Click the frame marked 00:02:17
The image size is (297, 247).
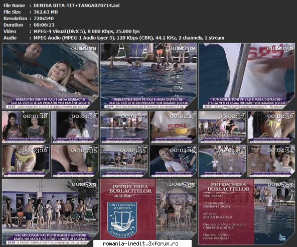(x=173, y=127)
